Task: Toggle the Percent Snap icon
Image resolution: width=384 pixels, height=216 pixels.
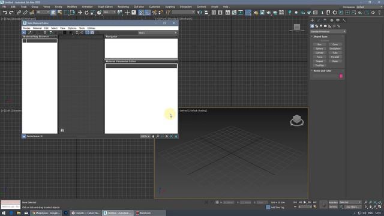Action: (154, 13)
